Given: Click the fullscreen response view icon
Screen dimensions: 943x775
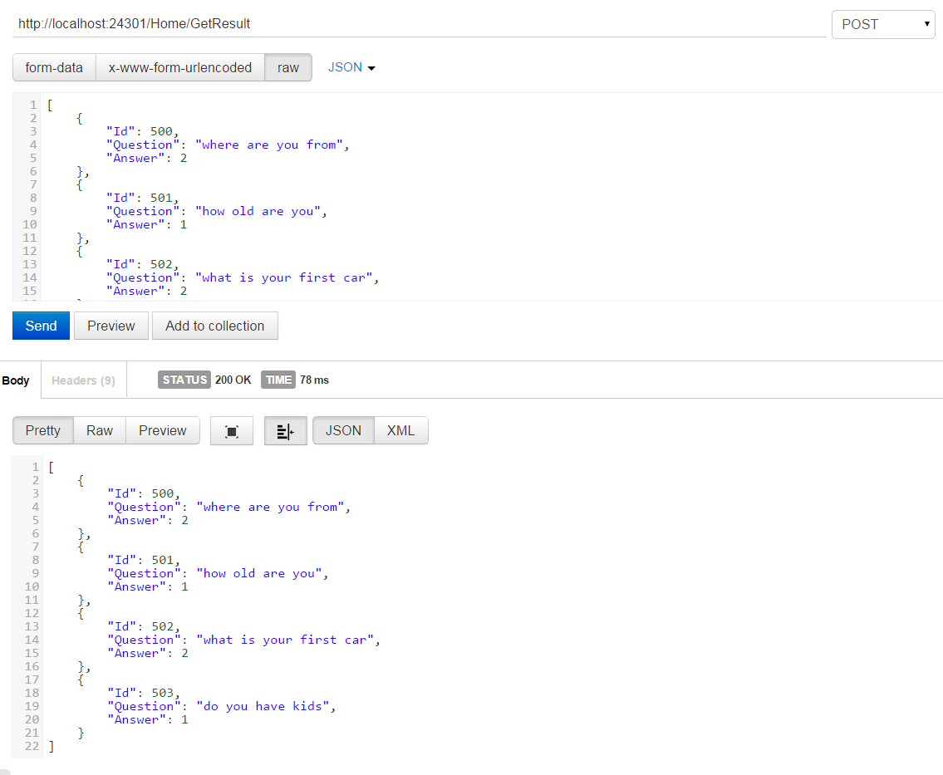Looking at the screenshot, I should pos(232,431).
